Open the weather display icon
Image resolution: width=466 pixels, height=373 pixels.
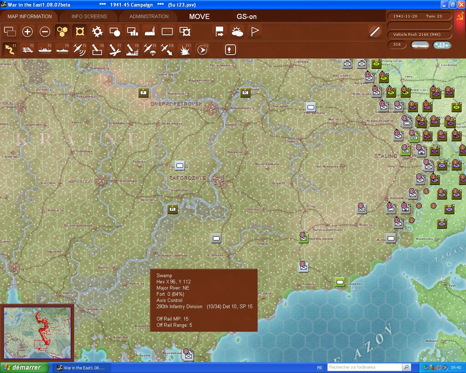click(x=237, y=32)
